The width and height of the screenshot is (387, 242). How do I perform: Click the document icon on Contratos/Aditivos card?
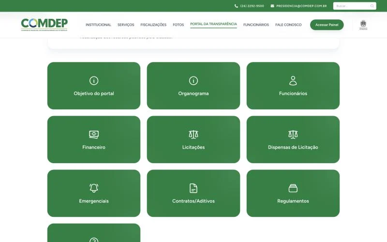[193, 188]
